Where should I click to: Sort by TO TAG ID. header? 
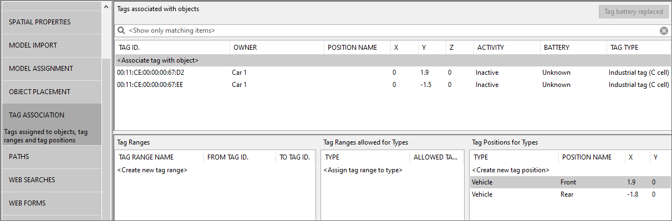296,157
